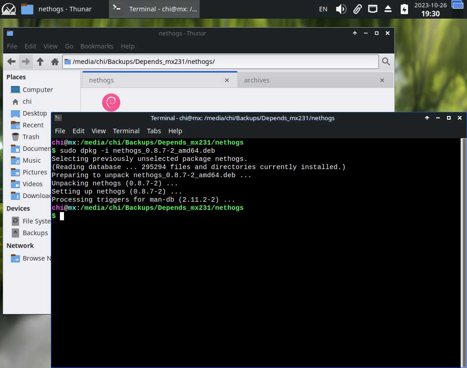Screen dimensions: 467x368
Task: Open Thunar Bookmarks menu
Action: coord(97,46)
